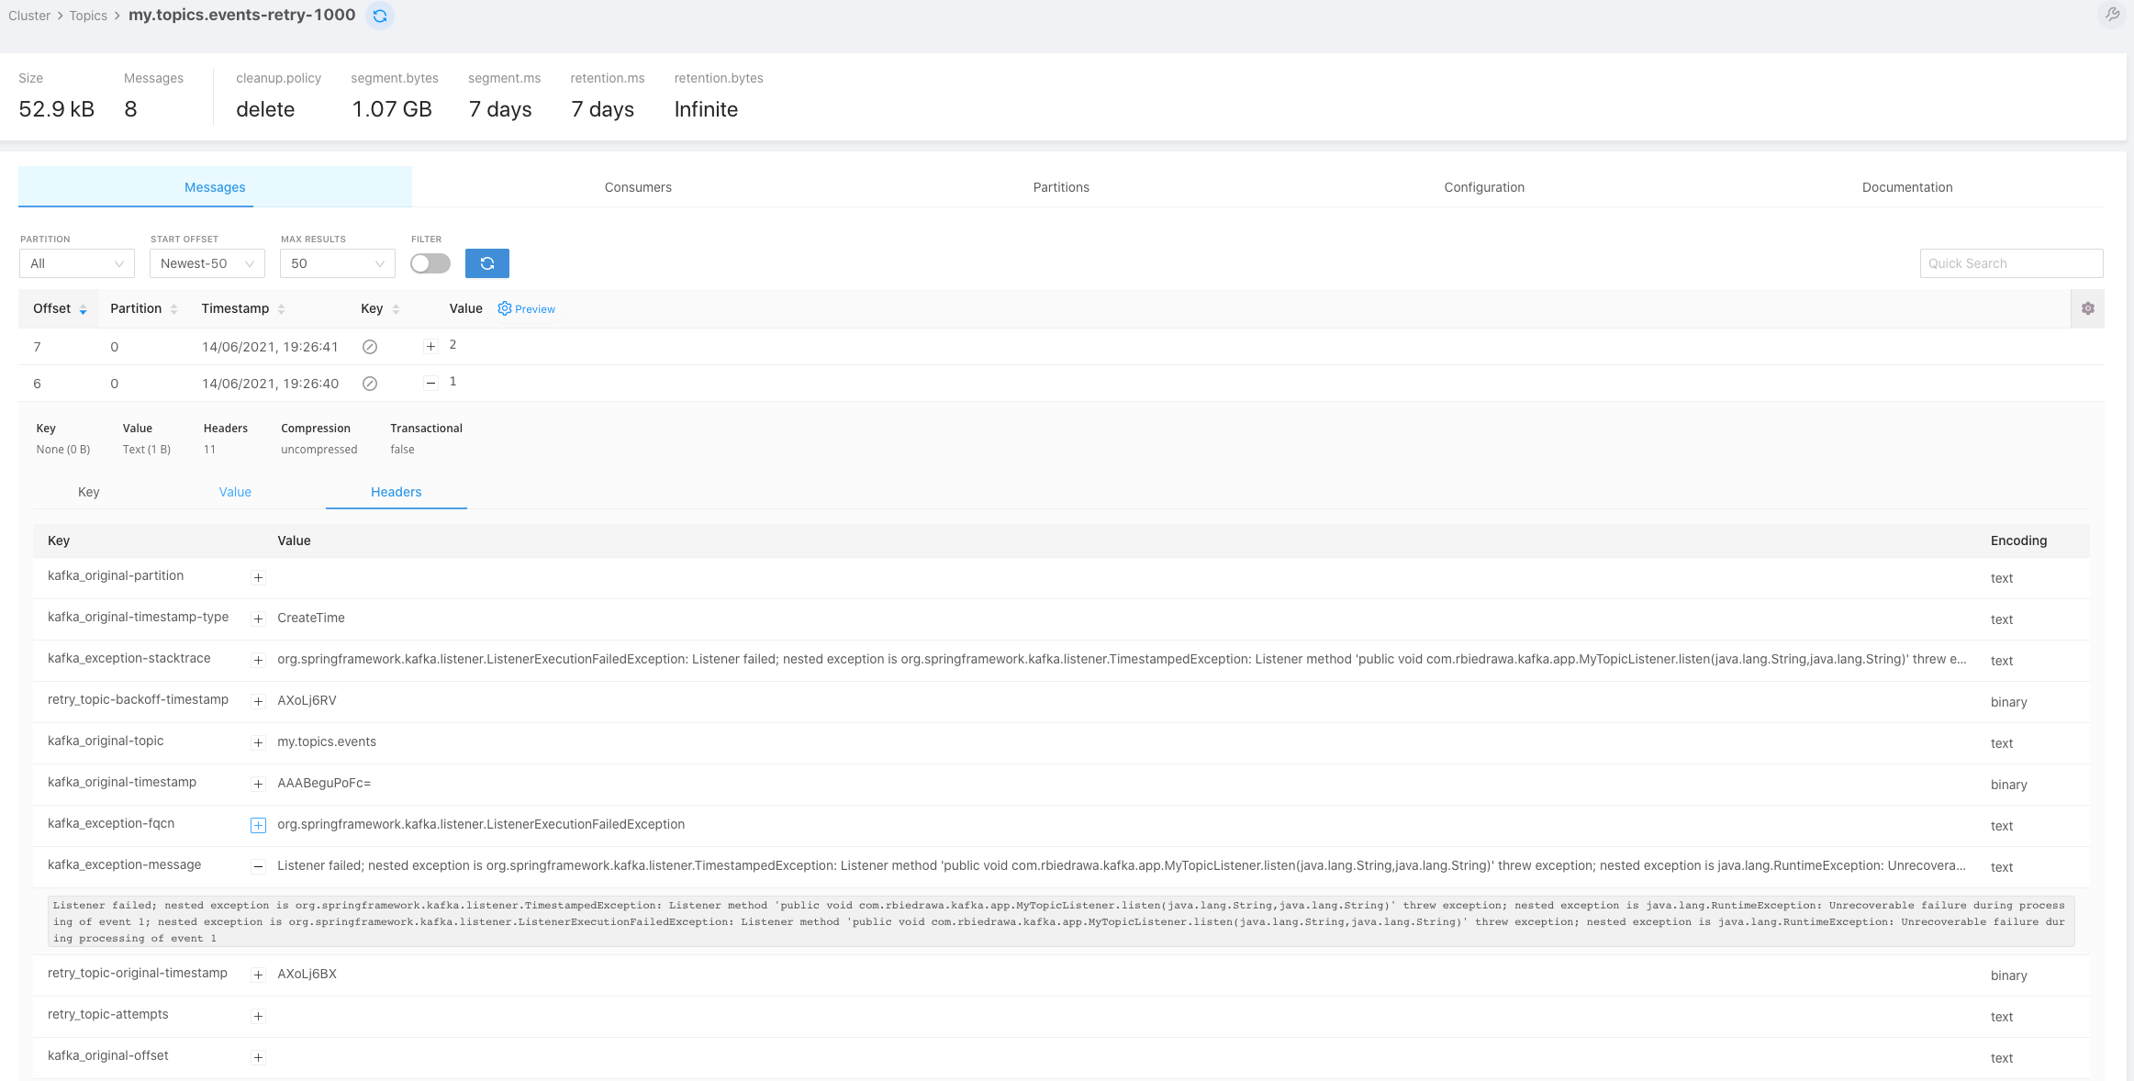
Task: Collapse message row with offset 6
Action: click(x=430, y=384)
